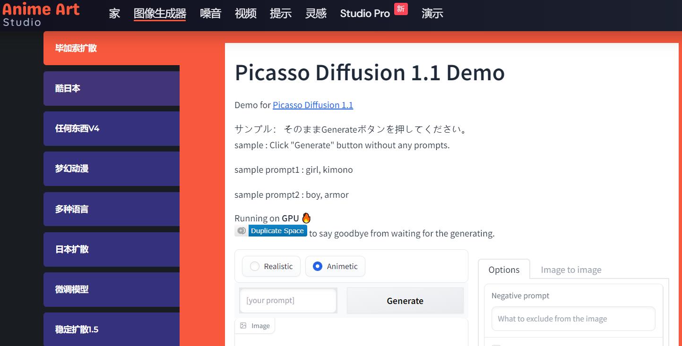
Task: Click the gray badge icon before Duplicate Space
Action: point(242,231)
